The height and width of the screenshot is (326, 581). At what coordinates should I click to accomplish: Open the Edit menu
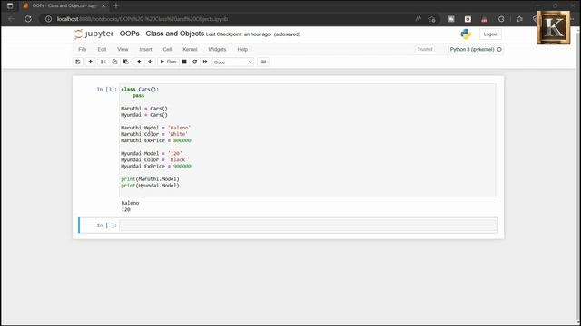pyautogui.click(x=102, y=49)
